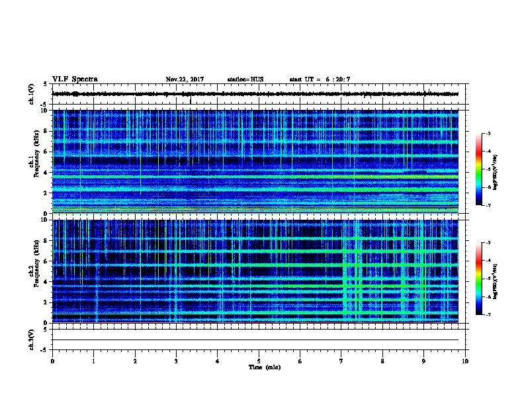
Task: Click the time axis tick label "1"
Action: point(93,361)
